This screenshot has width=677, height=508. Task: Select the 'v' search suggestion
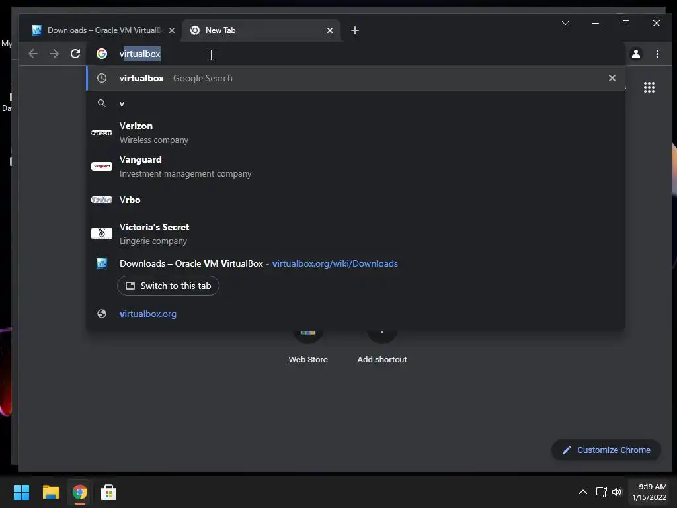[356, 103]
